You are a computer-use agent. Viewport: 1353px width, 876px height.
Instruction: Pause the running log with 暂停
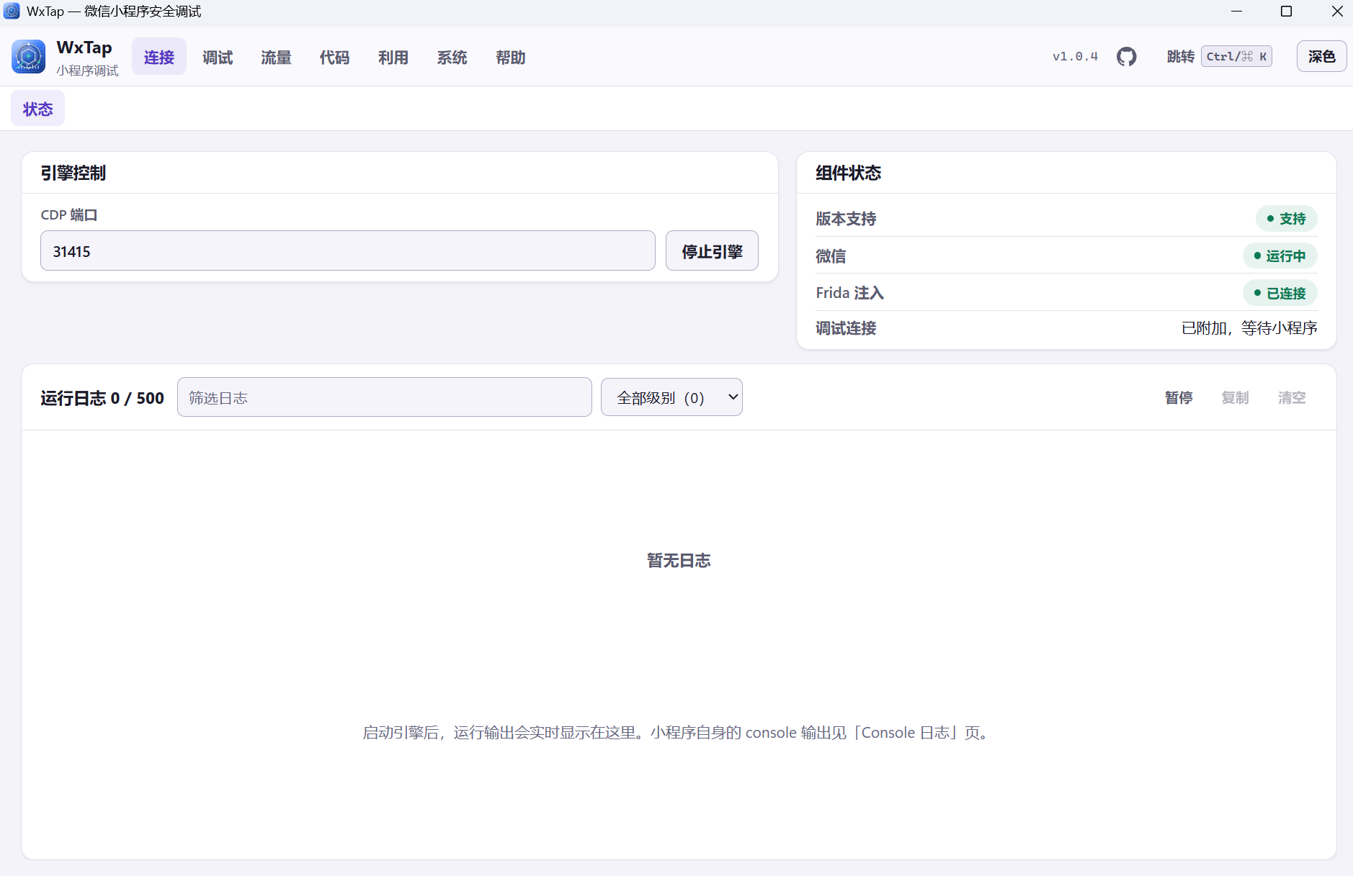1179,397
